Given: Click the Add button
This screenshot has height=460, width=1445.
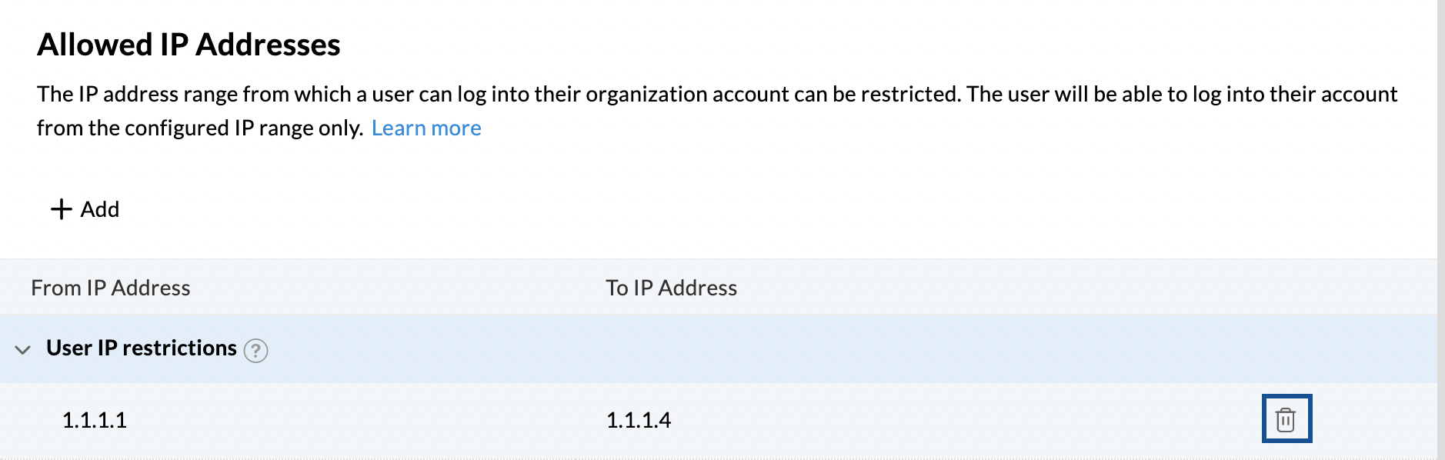Looking at the screenshot, I should 85,208.
